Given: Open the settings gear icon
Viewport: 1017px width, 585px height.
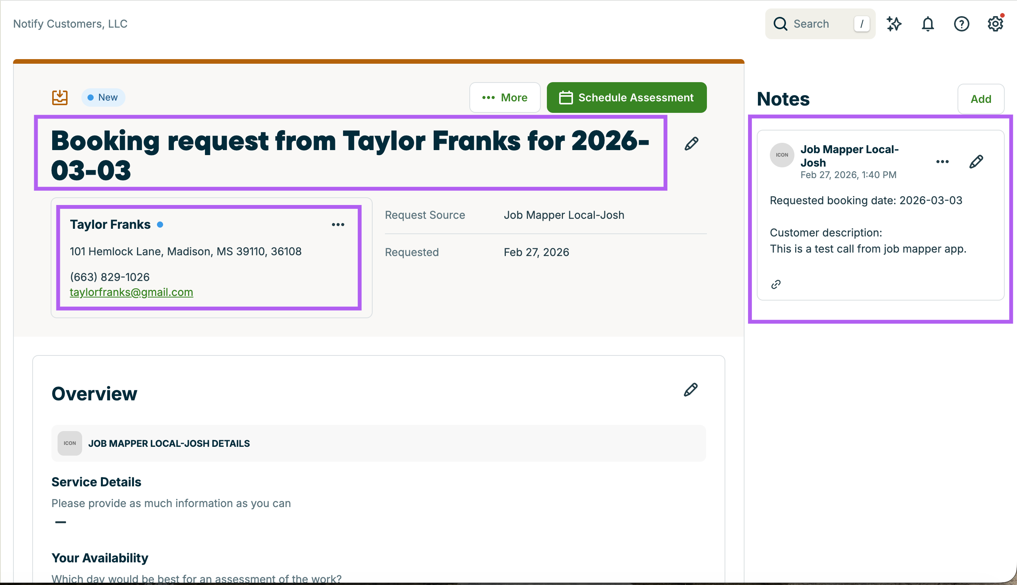Looking at the screenshot, I should pyautogui.click(x=995, y=24).
